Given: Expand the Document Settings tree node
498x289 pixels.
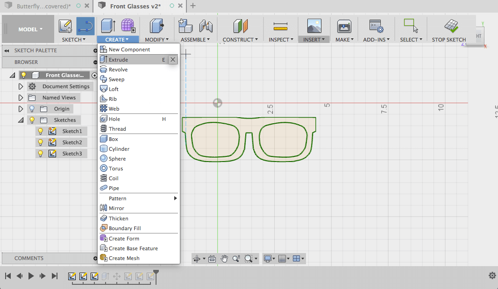Looking at the screenshot, I should click(x=21, y=86).
